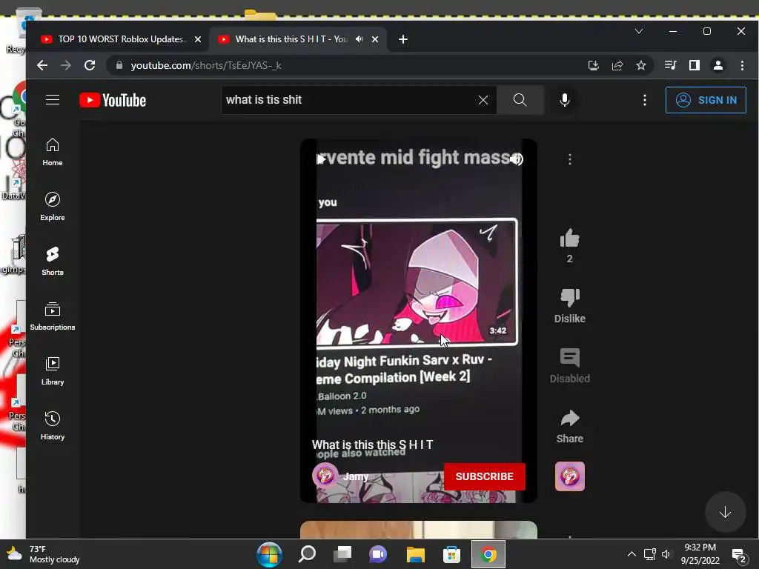Screen dimensions: 759x569
Task: Open taskbar Search
Action: coord(307,554)
